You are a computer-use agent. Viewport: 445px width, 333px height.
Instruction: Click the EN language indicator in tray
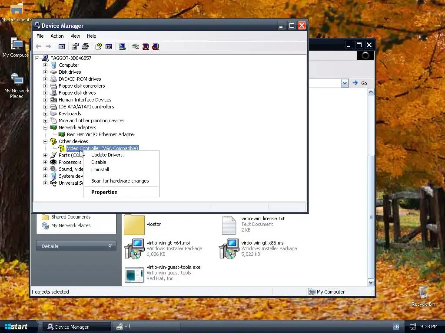(x=396, y=327)
